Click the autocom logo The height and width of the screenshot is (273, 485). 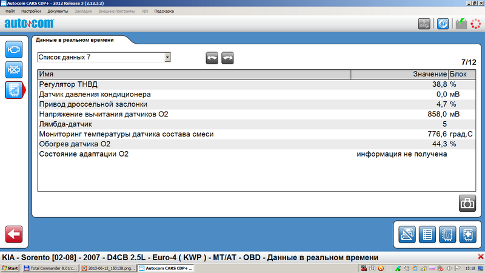click(x=29, y=23)
